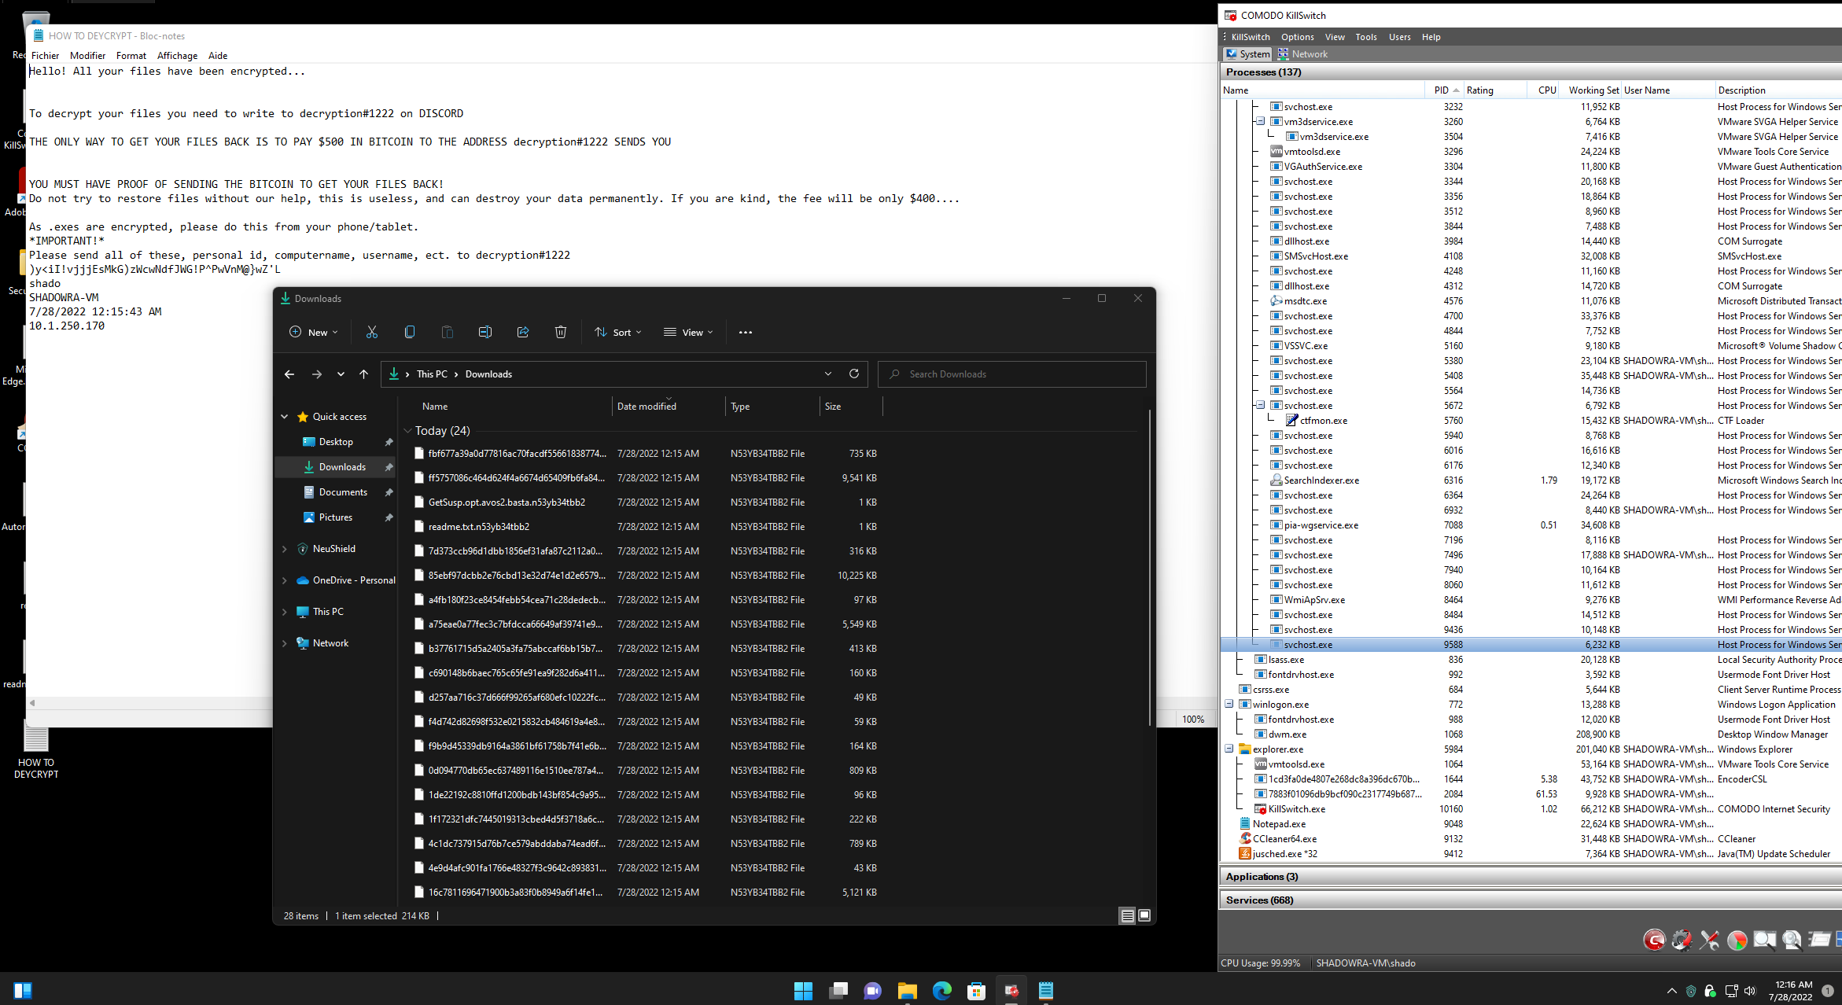This screenshot has height=1005, width=1842.
Task: Collapse the explorer.exe process tree
Action: [x=1229, y=749]
